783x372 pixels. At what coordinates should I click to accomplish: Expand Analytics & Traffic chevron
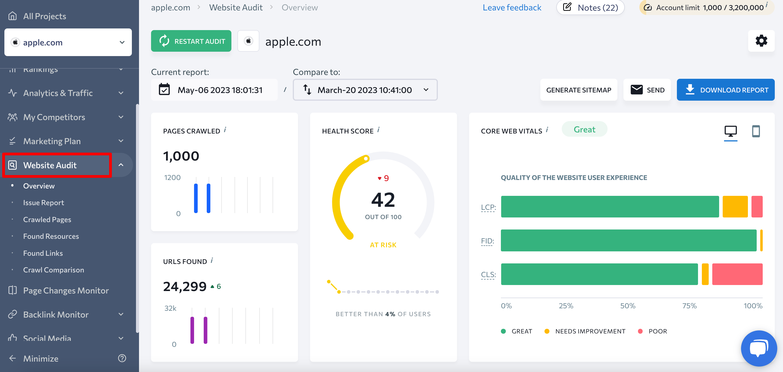pos(121,93)
